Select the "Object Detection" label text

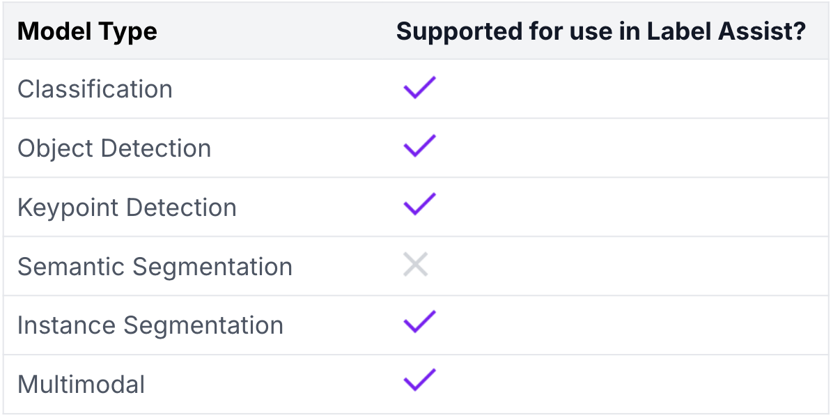114,148
